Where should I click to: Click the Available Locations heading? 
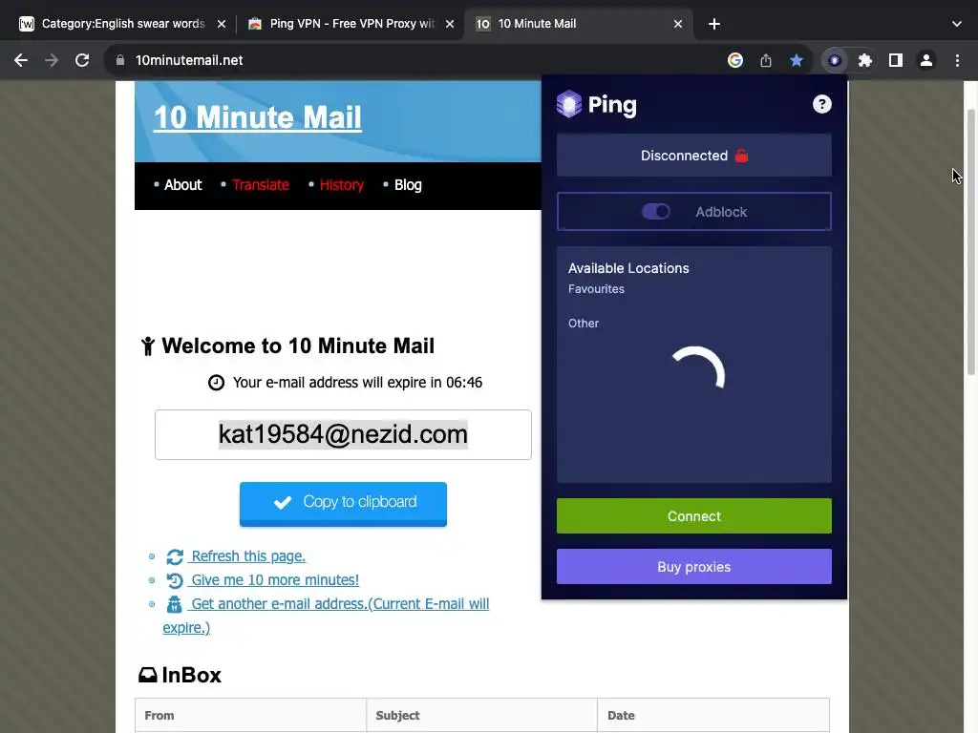point(628,268)
